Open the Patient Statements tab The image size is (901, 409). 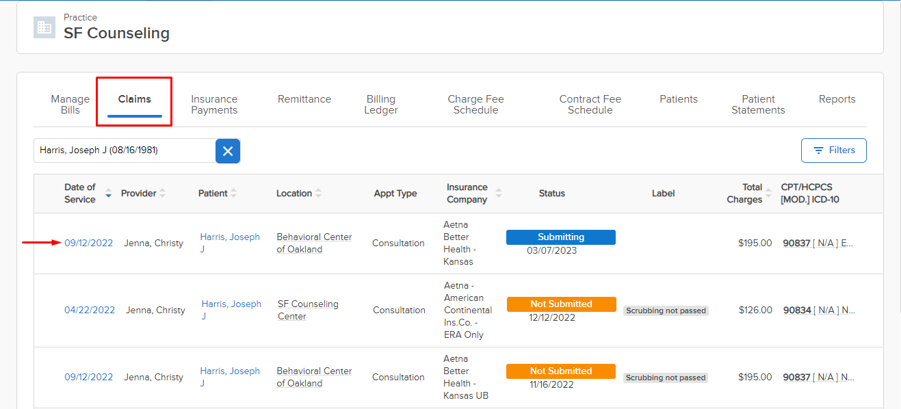click(758, 104)
